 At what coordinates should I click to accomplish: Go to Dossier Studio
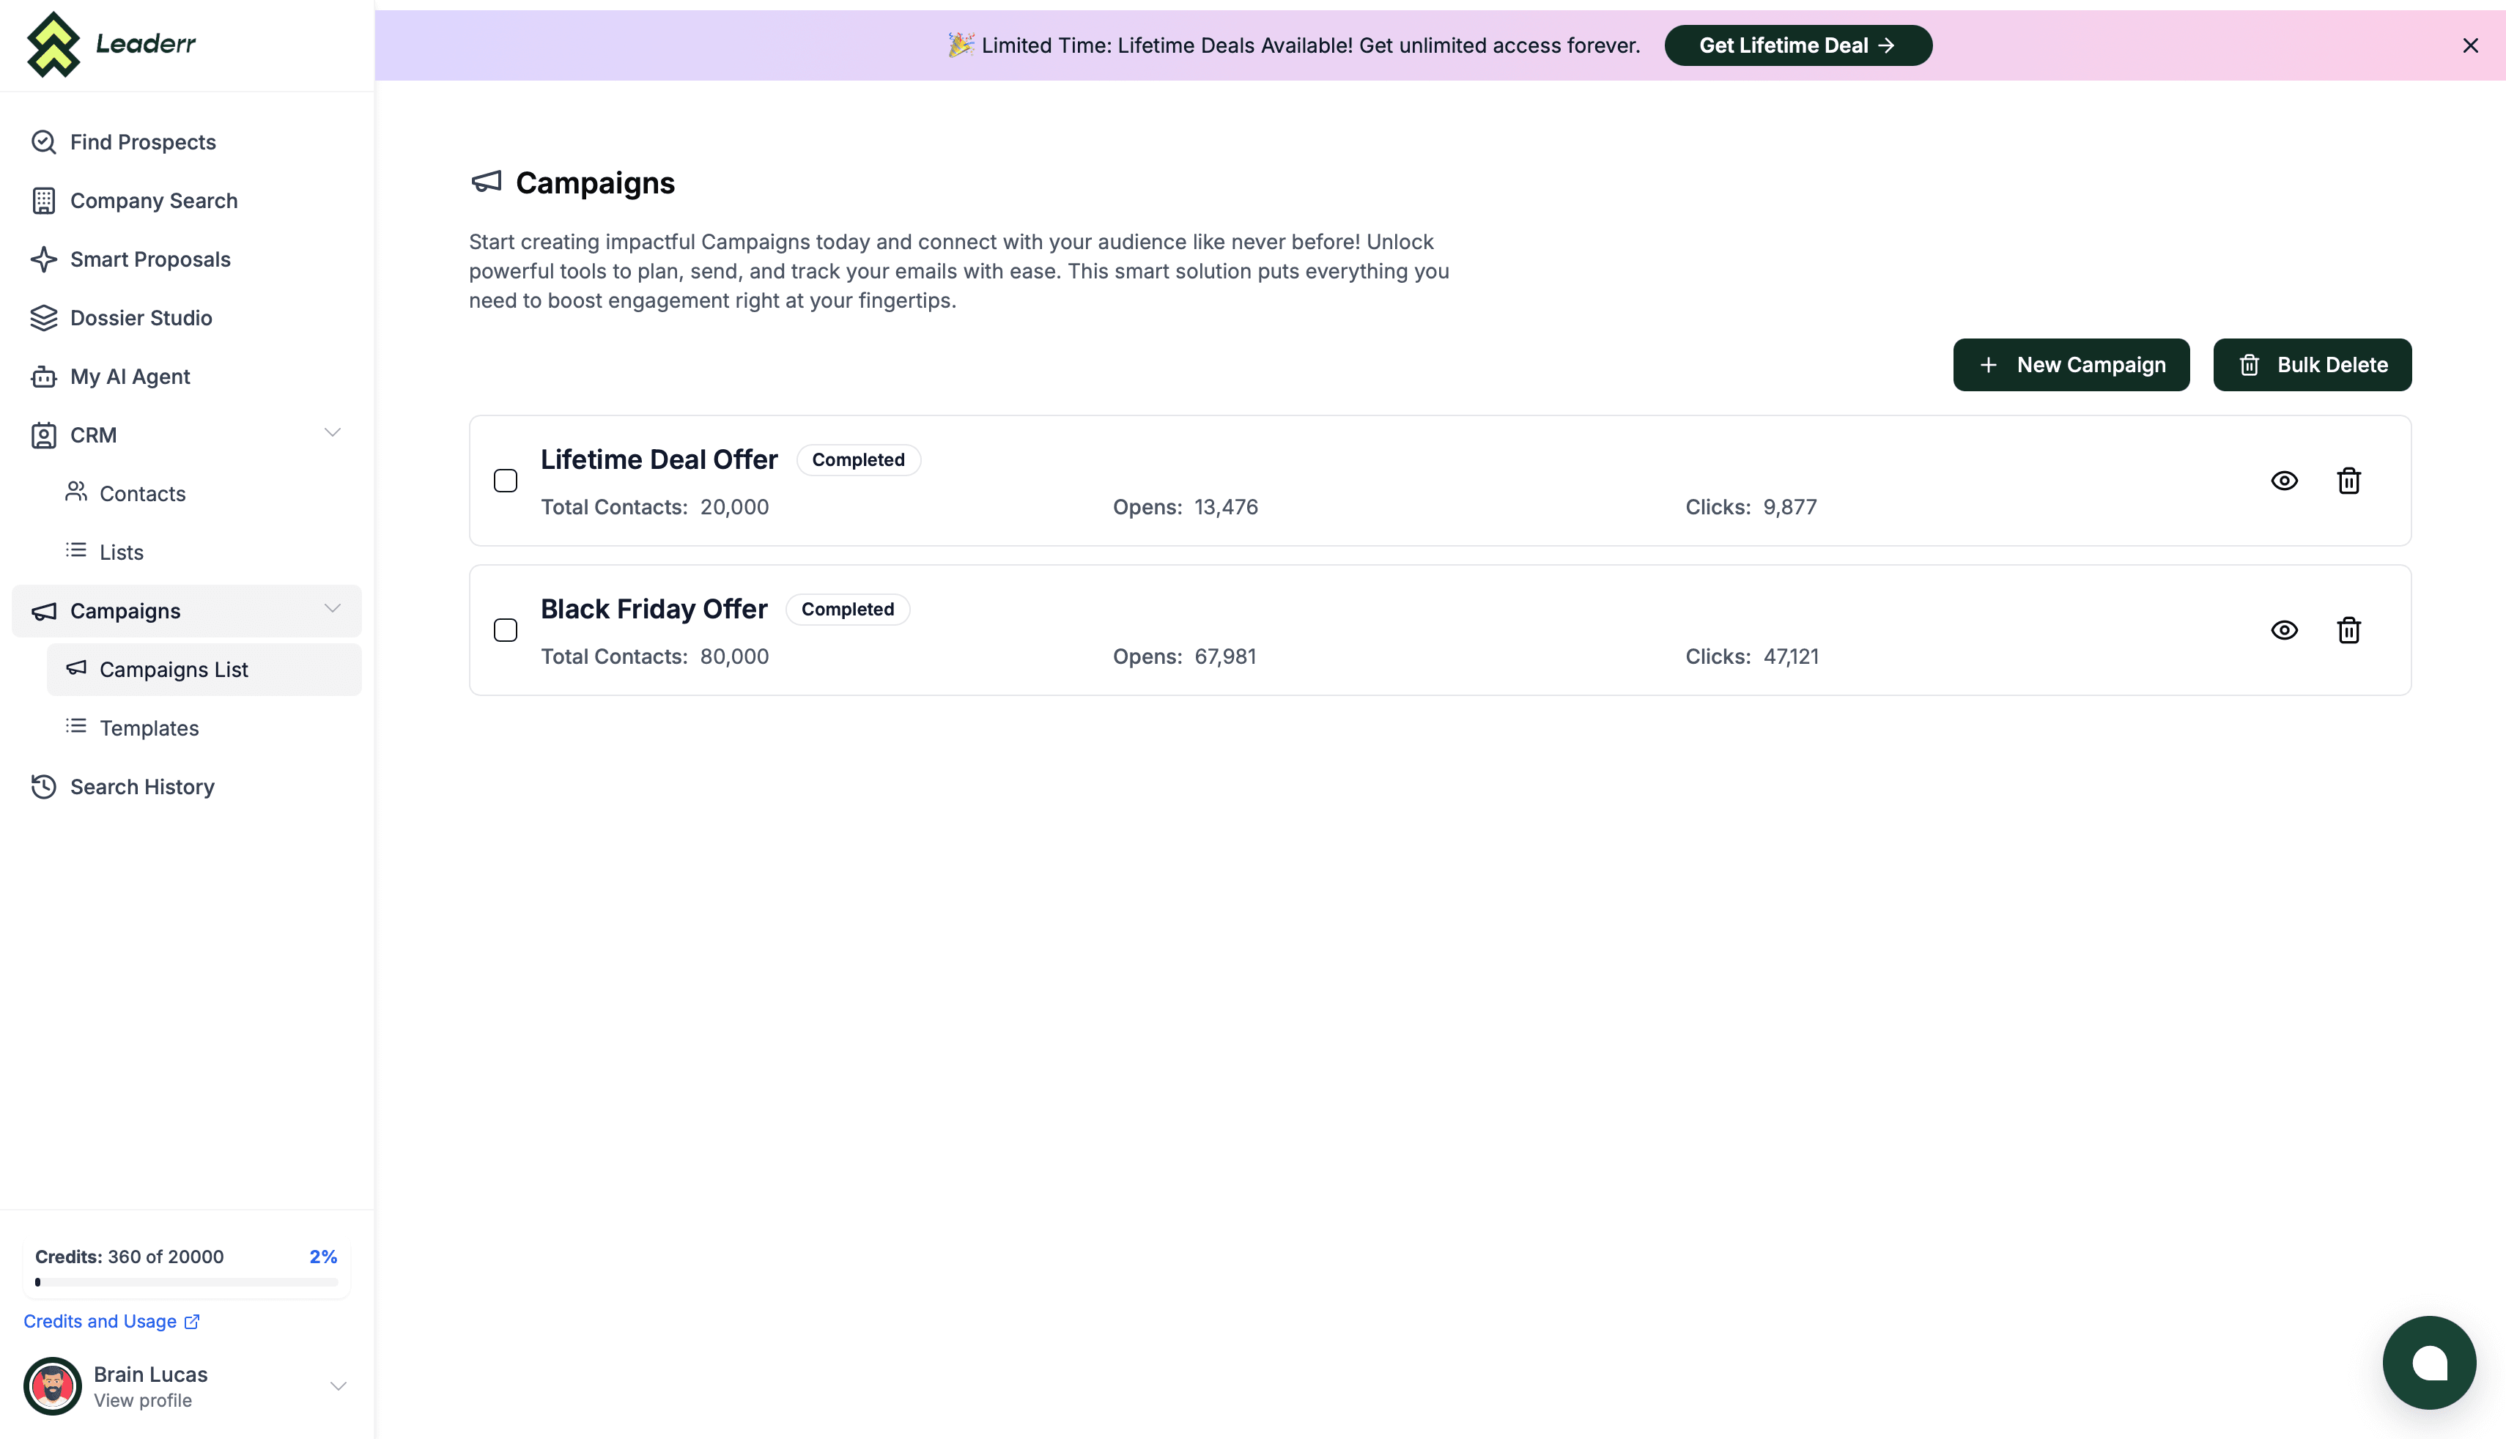(x=140, y=318)
